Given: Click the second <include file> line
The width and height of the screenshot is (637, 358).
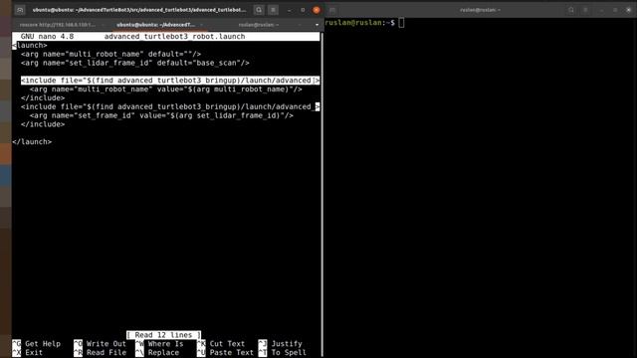Looking at the screenshot, I should click(170, 106).
